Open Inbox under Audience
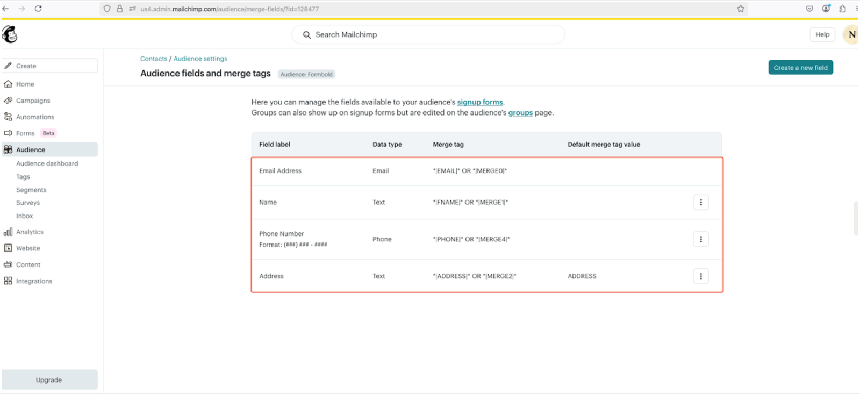The width and height of the screenshot is (860, 394). click(24, 216)
